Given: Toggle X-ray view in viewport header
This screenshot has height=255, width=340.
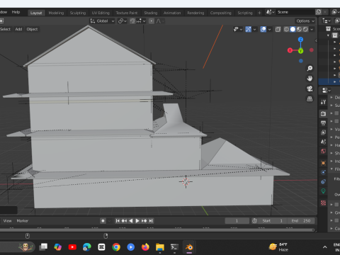Looking at the screenshot, I should [278, 29].
